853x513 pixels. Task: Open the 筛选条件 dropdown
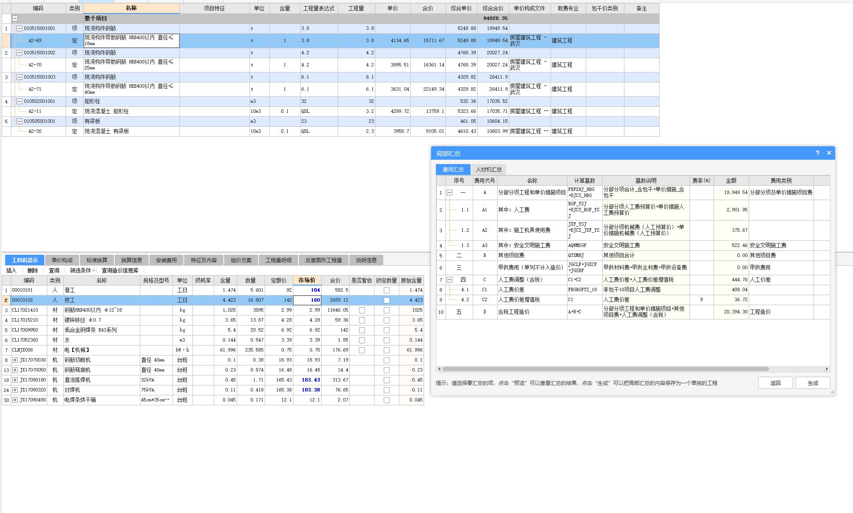[83, 270]
